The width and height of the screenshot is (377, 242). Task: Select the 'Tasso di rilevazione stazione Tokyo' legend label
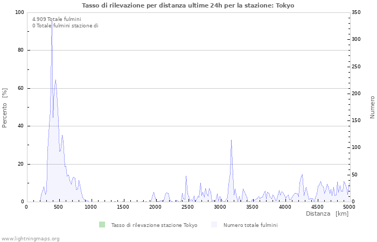pyautogui.click(x=154, y=225)
